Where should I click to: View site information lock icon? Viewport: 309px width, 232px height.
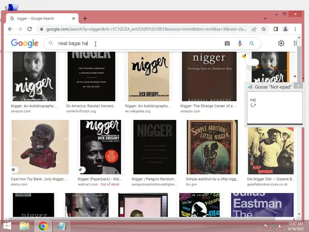(x=41, y=29)
